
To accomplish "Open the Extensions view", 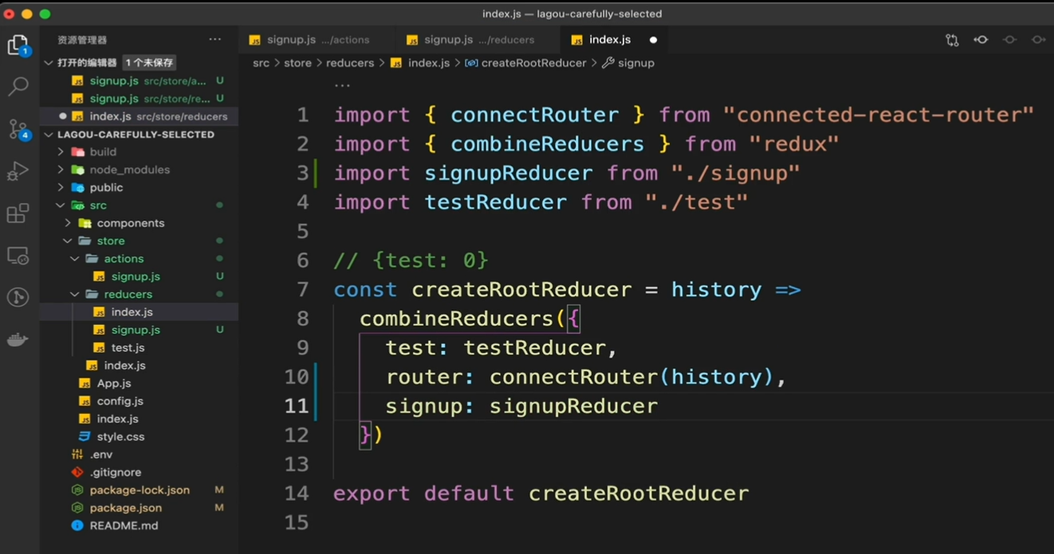I will 18,213.
